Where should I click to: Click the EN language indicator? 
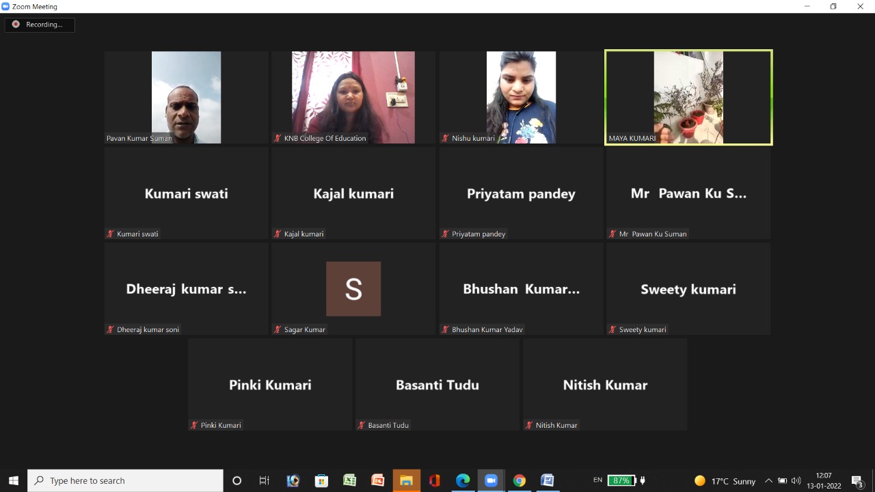pos(597,480)
